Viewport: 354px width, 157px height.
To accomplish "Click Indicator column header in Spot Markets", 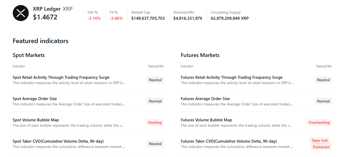I will point(19,66).
